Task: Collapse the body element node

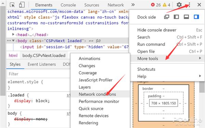Action: point(13,41)
